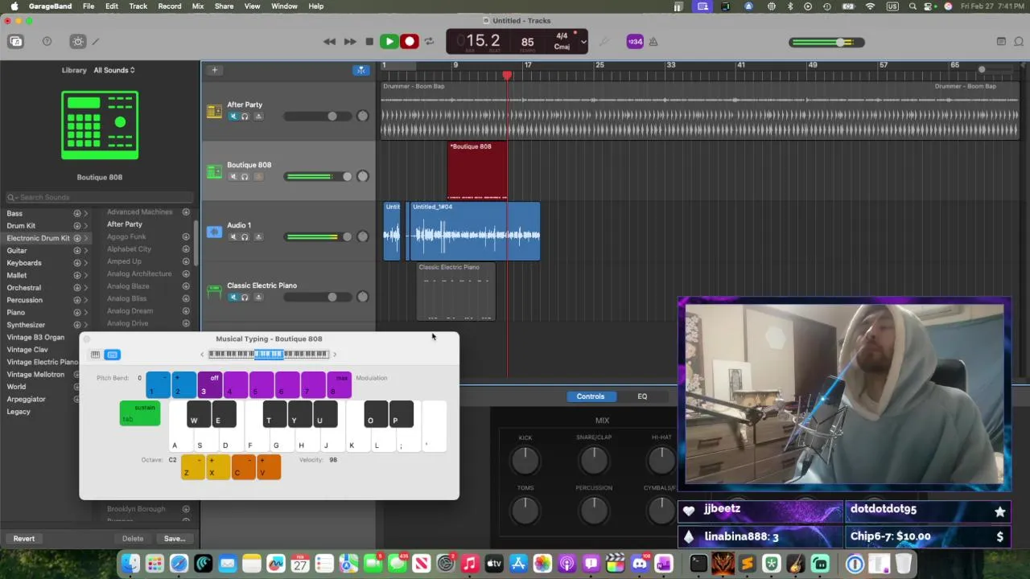Open the Mix menu
Viewport: 1030px width, 579px height.
pyautogui.click(x=198, y=6)
